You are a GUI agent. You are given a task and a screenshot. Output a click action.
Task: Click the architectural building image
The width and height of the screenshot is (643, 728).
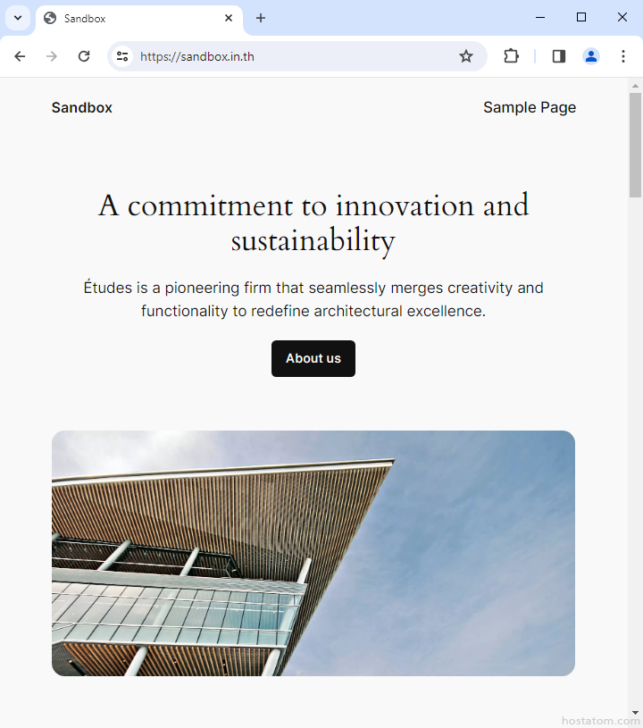[x=313, y=553]
